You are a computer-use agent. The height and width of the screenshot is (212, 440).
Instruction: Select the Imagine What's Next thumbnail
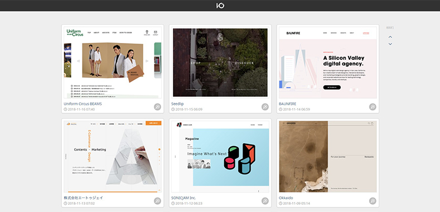220,156
